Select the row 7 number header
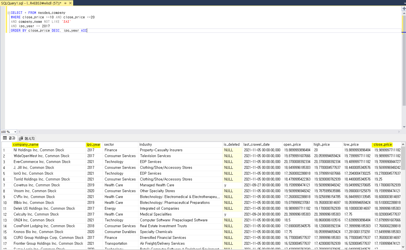The height and width of the screenshot is (250, 406). (x=7, y=185)
